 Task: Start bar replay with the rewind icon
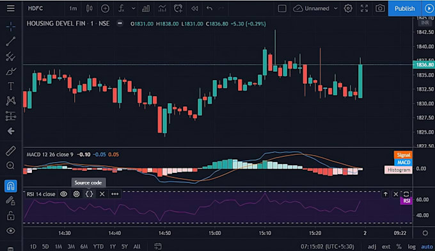[x=194, y=8]
